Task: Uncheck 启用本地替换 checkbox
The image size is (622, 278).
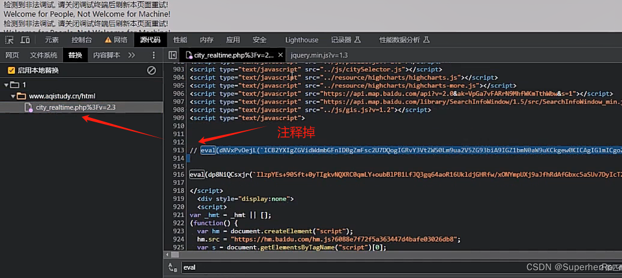Action: click(11, 71)
